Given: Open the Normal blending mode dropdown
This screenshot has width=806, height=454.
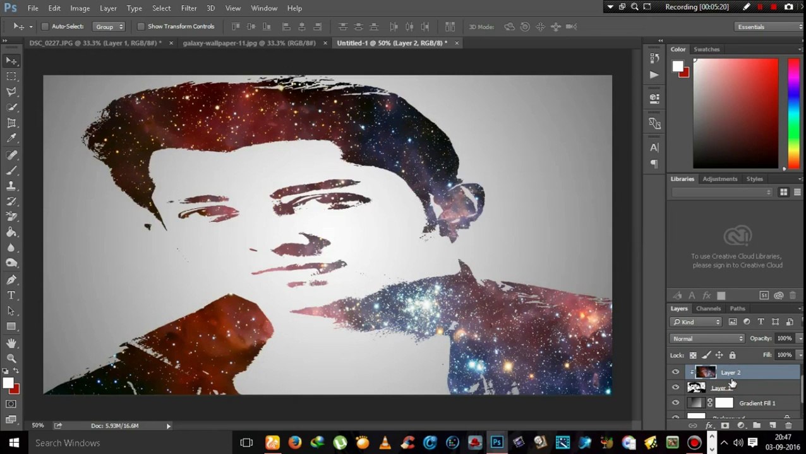Looking at the screenshot, I should [707, 339].
